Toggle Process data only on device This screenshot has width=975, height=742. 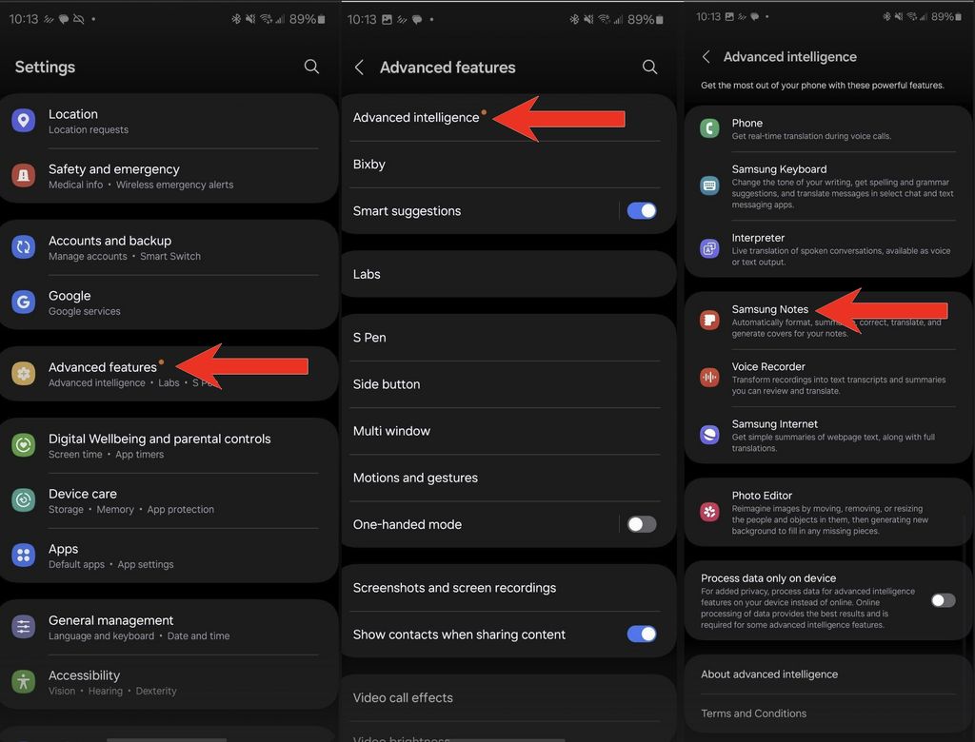[x=943, y=600]
